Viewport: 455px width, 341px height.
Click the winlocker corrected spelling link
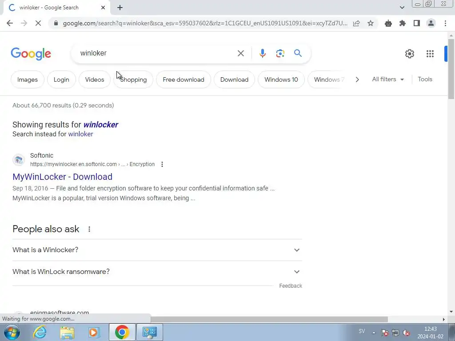coord(101,125)
